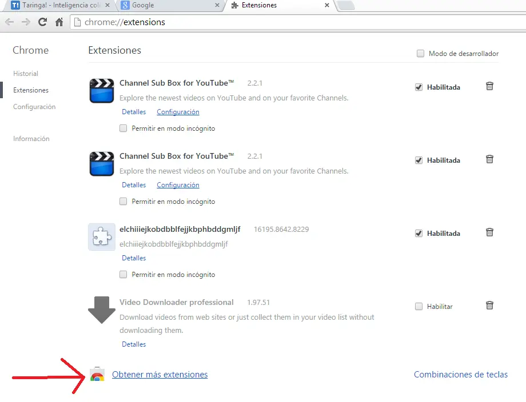This screenshot has height=402, width=526.
Task: Go forward with the browser forward arrow
Action: coord(26,22)
